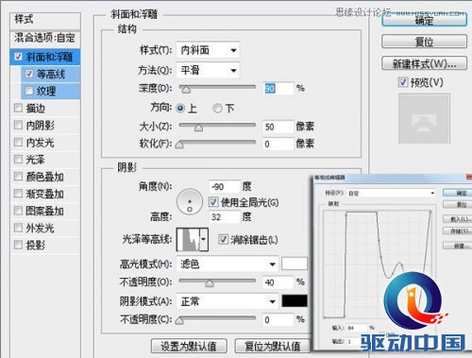Enable the 纹理 checkbox
Screen dimensions: 472x358
29,91
